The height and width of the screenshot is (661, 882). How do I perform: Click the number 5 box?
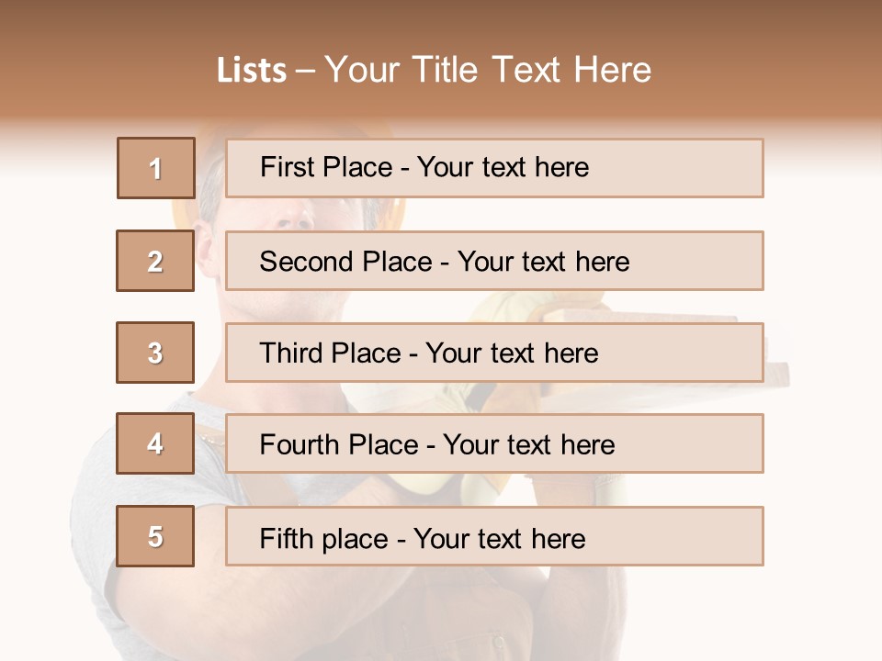[x=155, y=536]
